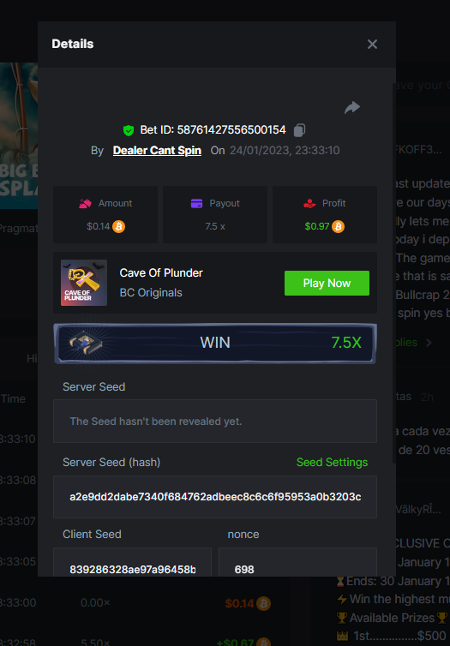The image size is (450, 646).
Task: Expand replies chevron in chat panel
Action: pyautogui.click(x=429, y=343)
